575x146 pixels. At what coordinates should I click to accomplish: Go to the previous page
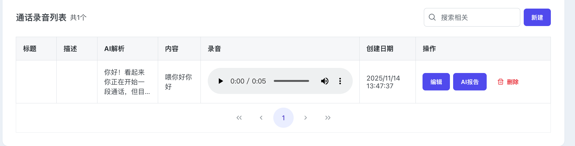[x=261, y=118]
